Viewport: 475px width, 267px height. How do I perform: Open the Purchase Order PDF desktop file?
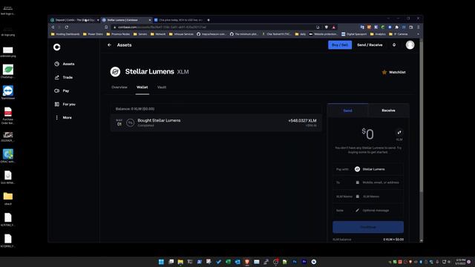[8, 116]
